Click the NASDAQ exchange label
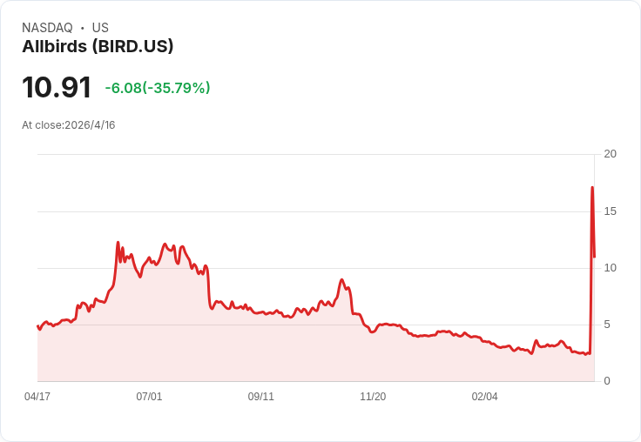The width and height of the screenshot is (641, 442). 47,28
